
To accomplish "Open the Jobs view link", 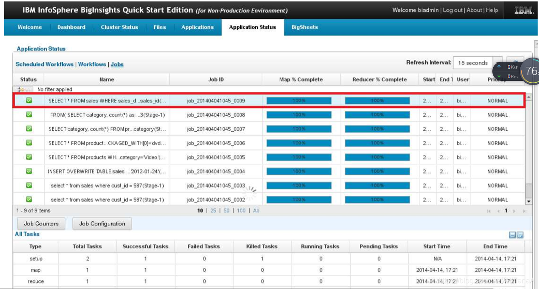I will point(117,64).
